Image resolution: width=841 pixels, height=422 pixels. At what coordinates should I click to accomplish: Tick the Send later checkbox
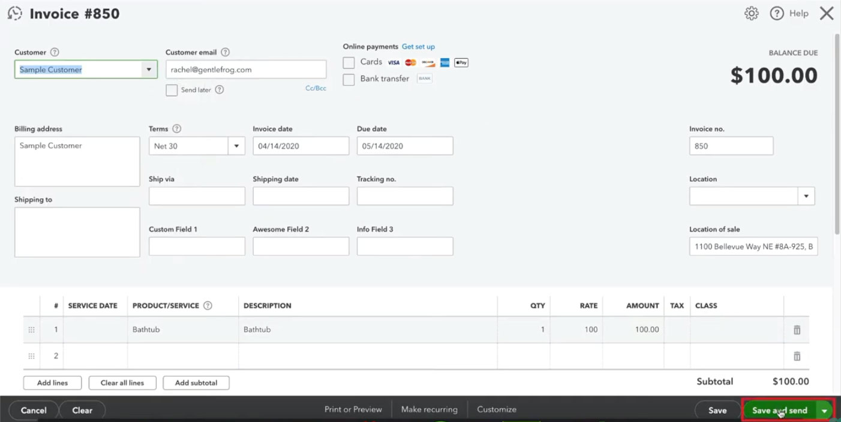[172, 90]
